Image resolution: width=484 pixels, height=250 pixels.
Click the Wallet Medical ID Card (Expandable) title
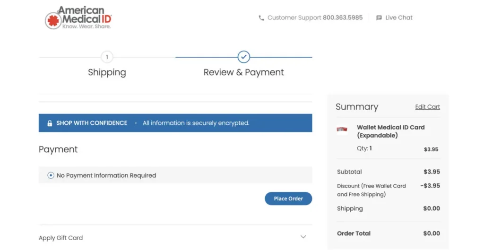click(391, 131)
